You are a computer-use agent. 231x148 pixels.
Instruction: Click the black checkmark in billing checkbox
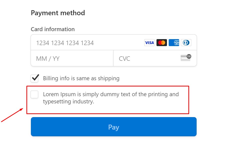pyautogui.click(x=35, y=77)
